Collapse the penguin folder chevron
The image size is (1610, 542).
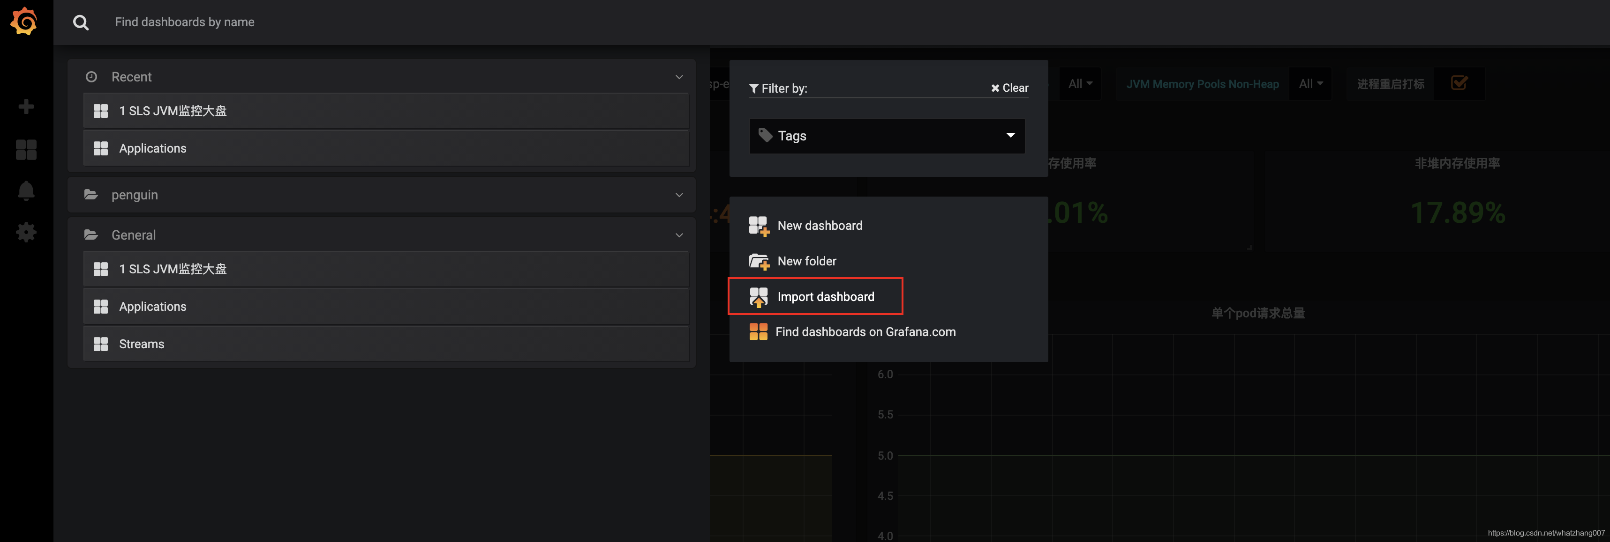[679, 195]
